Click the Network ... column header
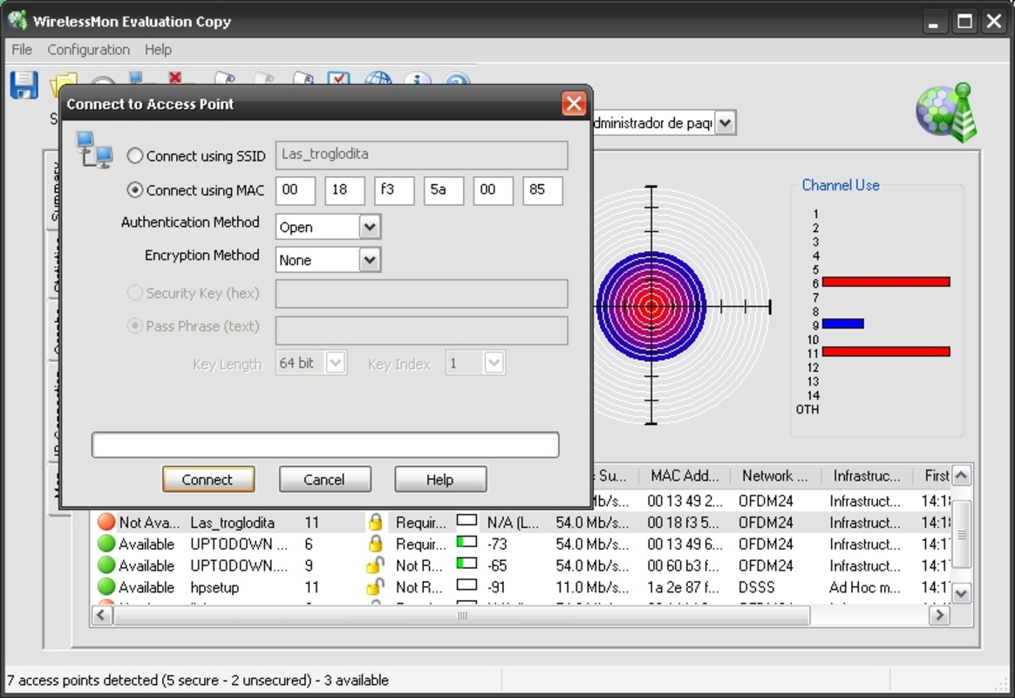The image size is (1015, 698). [775, 476]
